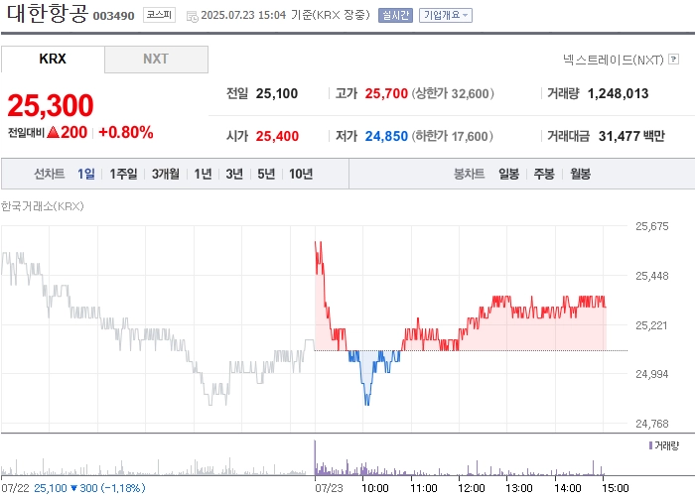Switch to the KRX tab
Screen dimensions: 695x501
[53, 59]
